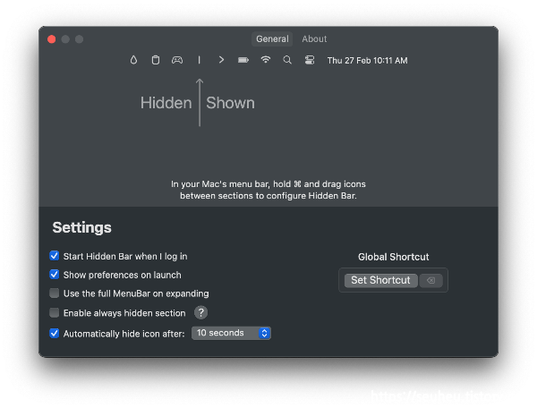Click the water drop icon in menu bar preview
Screen dimensions: 537x408
(x=133, y=60)
